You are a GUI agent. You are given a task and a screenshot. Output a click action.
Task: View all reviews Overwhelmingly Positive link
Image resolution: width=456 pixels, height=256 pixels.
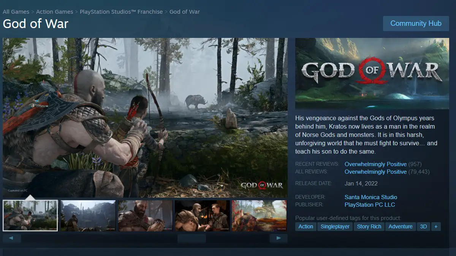tap(375, 172)
